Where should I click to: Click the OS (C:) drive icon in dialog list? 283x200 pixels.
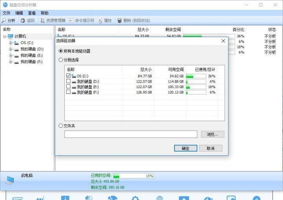[74, 76]
